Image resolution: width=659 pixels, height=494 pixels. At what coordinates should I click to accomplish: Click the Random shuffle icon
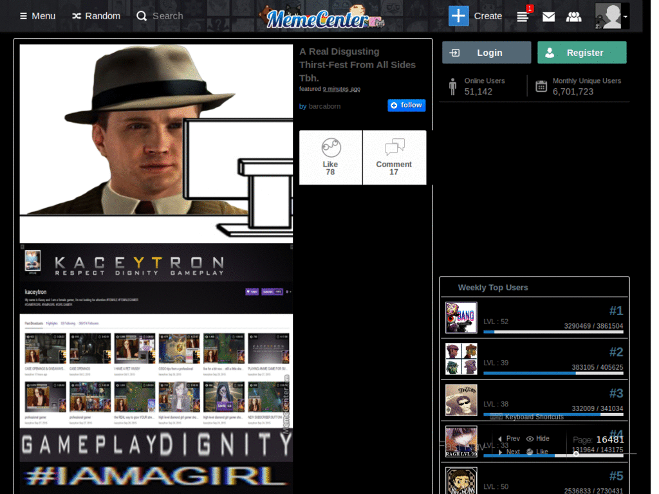coord(77,16)
